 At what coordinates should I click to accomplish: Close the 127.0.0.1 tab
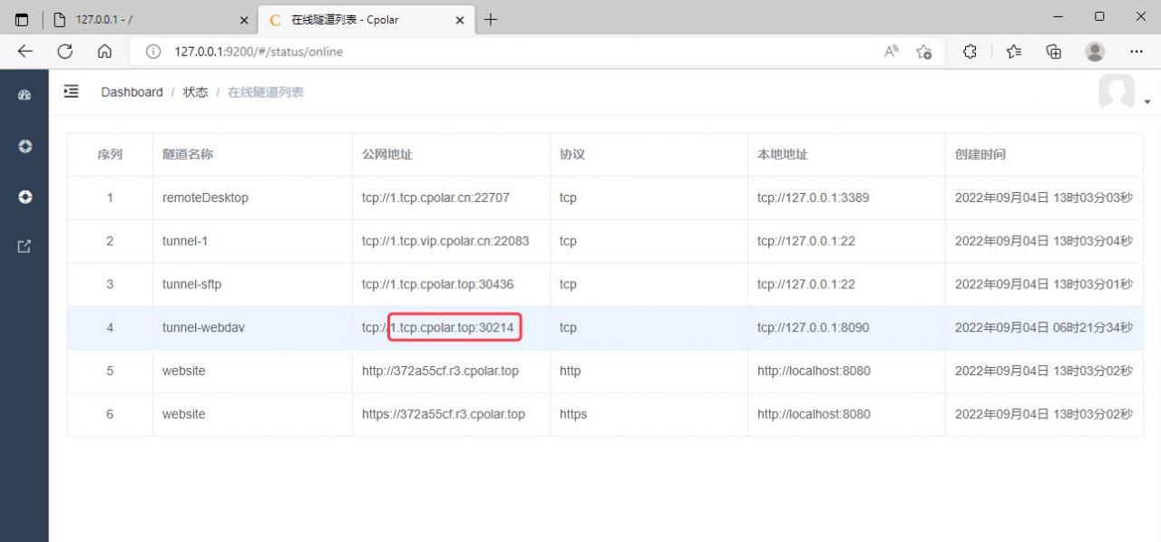[244, 20]
